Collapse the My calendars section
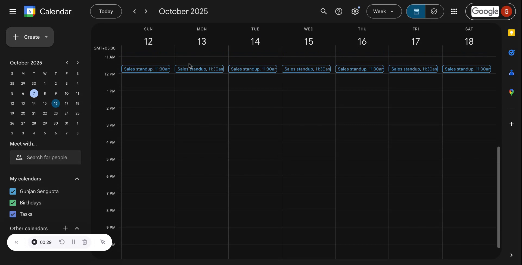This screenshot has height=265, width=522. click(x=77, y=179)
